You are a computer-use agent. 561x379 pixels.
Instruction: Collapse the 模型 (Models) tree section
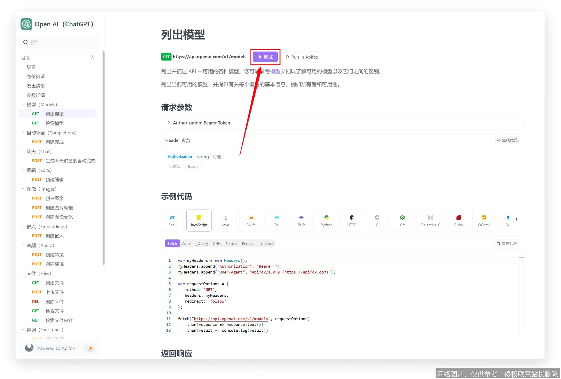[23, 104]
